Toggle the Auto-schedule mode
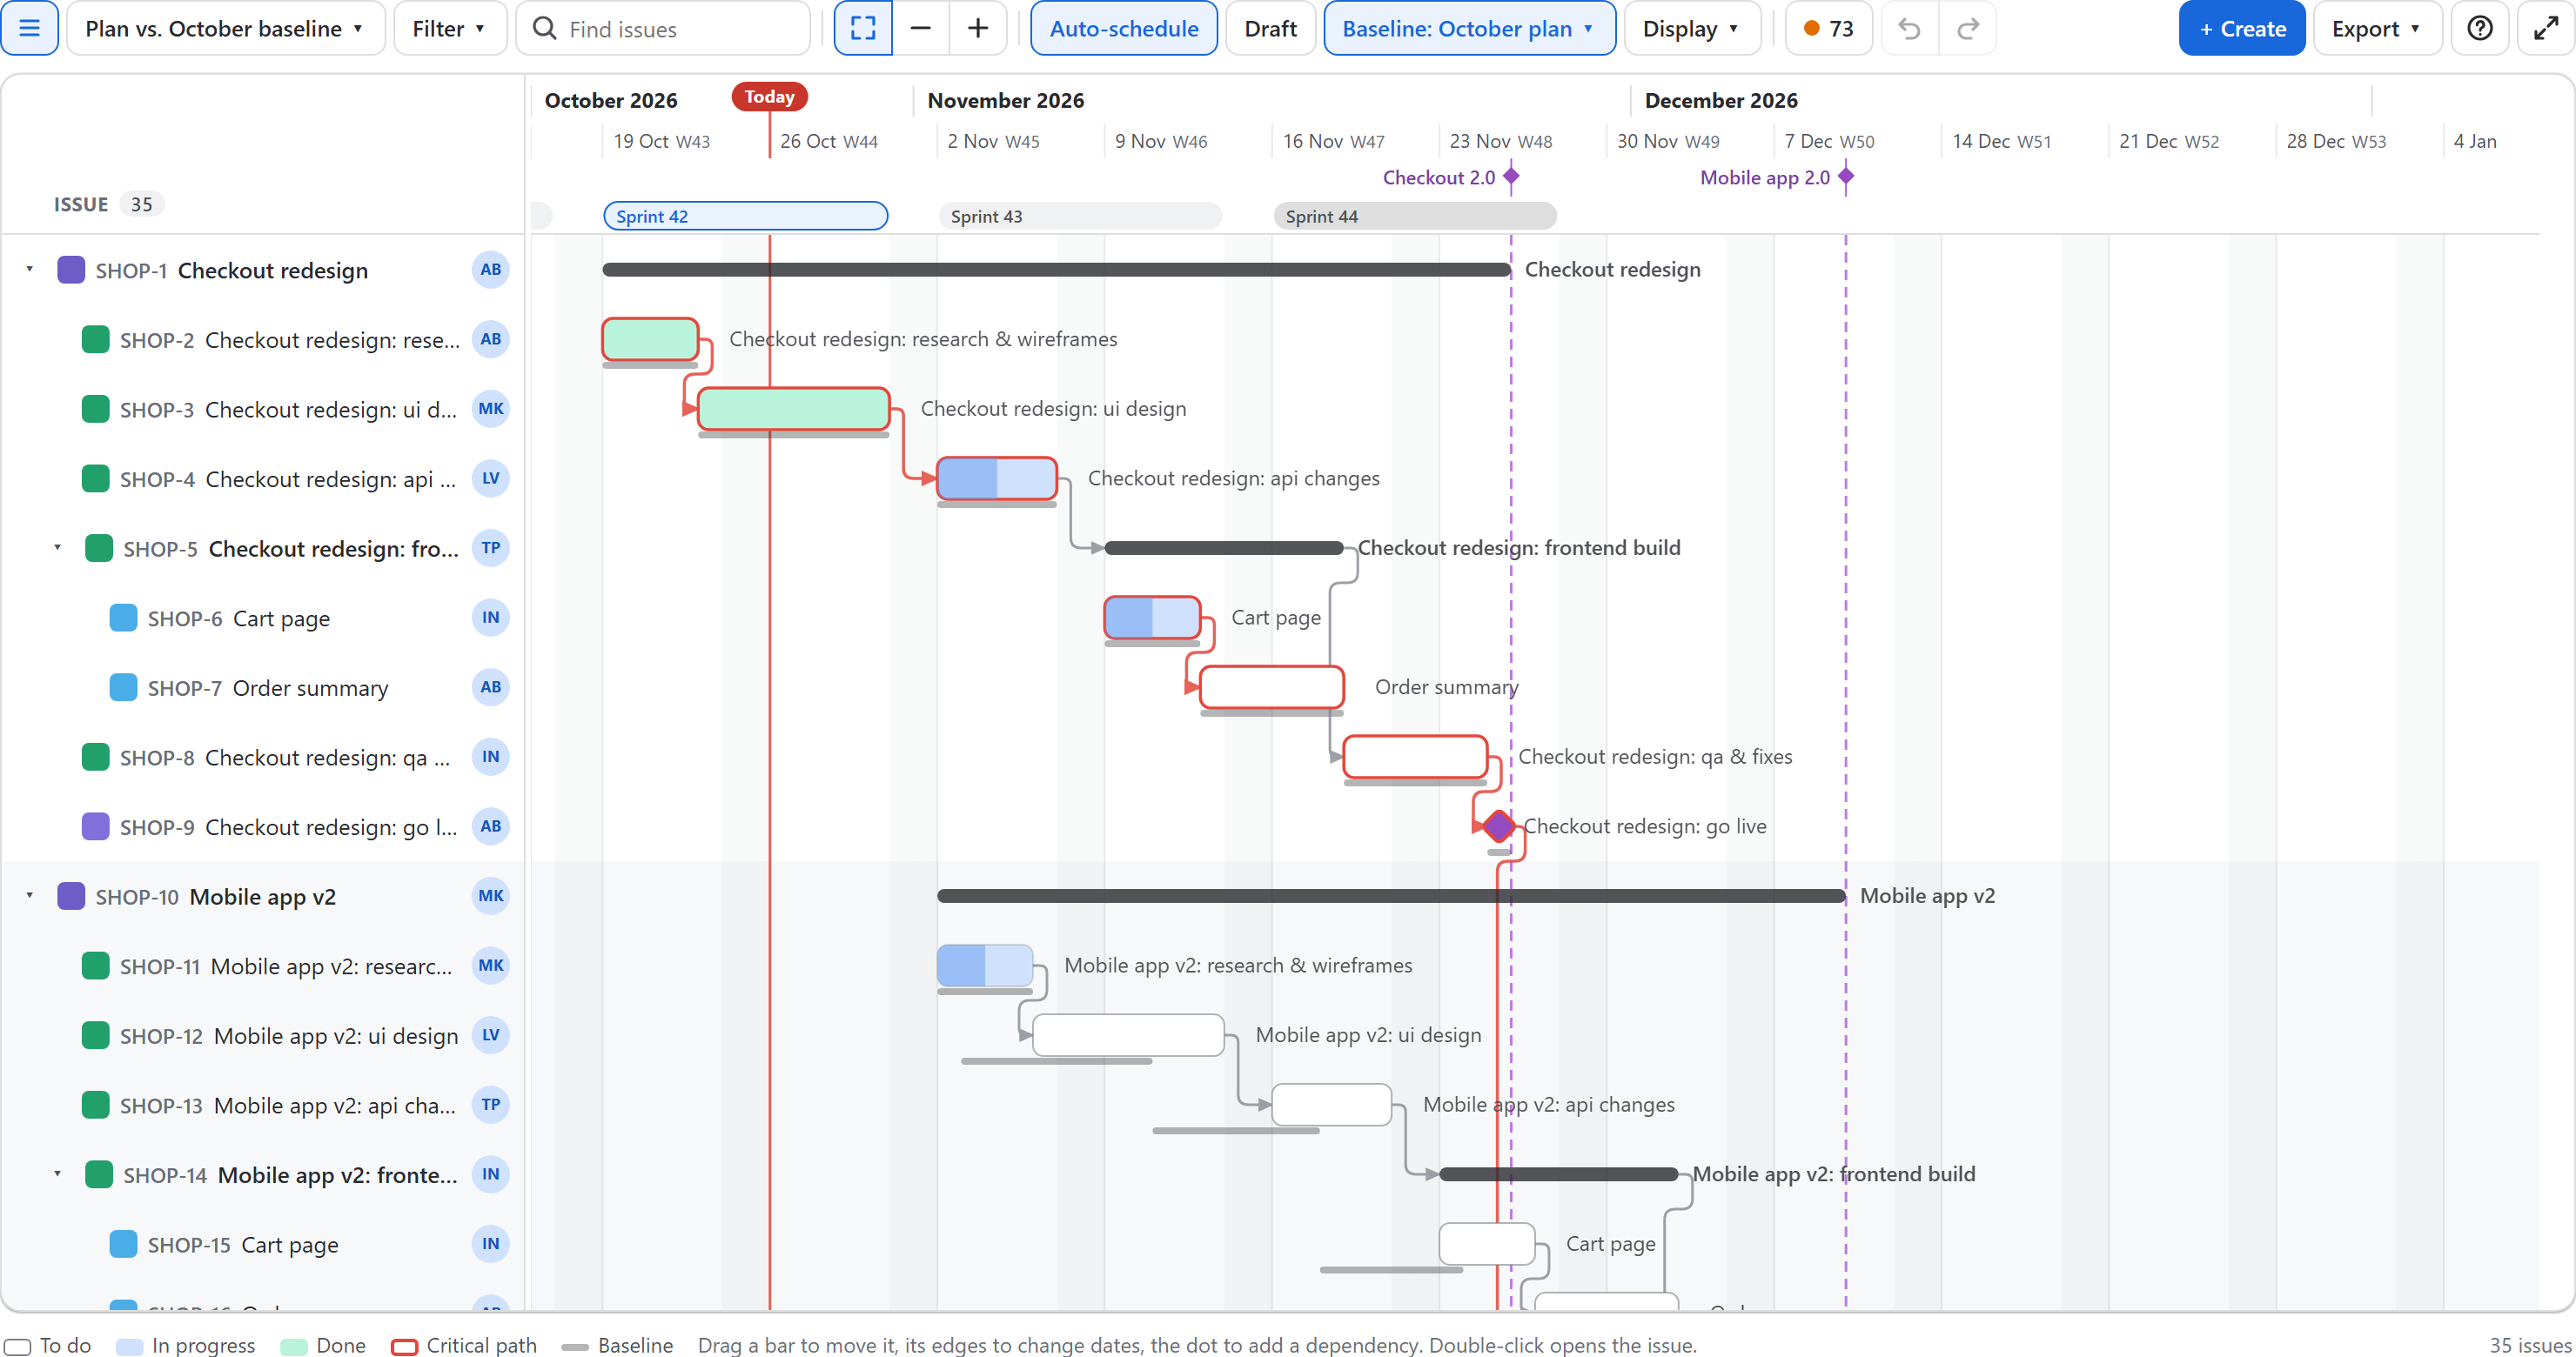 click(x=1123, y=28)
